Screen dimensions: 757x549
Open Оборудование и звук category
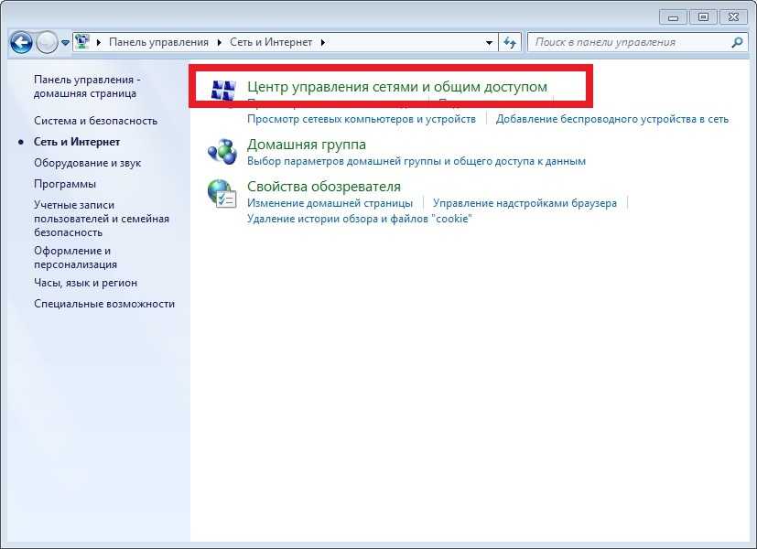click(x=87, y=163)
